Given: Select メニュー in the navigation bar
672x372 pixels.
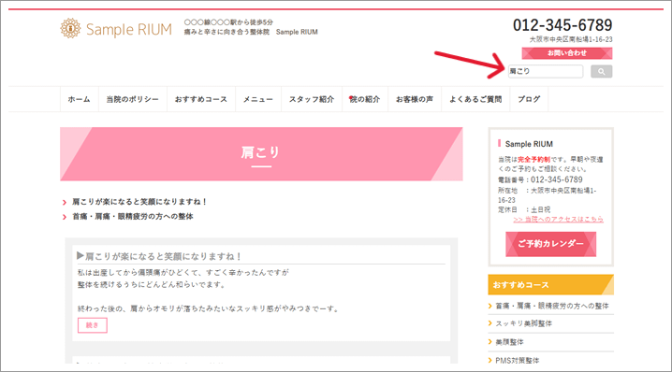Looking at the screenshot, I should (x=258, y=99).
